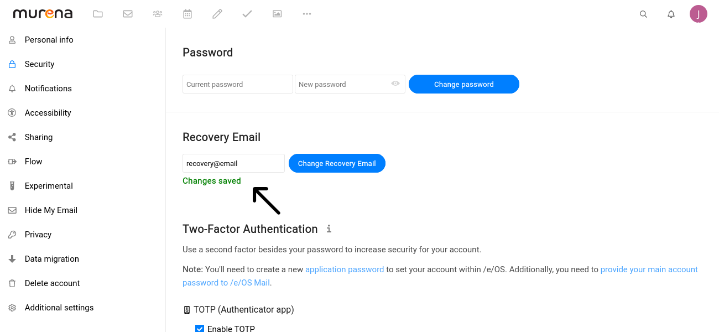The height and width of the screenshot is (332, 719).
Task: Toggle new password visibility eye
Action: click(395, 84)
